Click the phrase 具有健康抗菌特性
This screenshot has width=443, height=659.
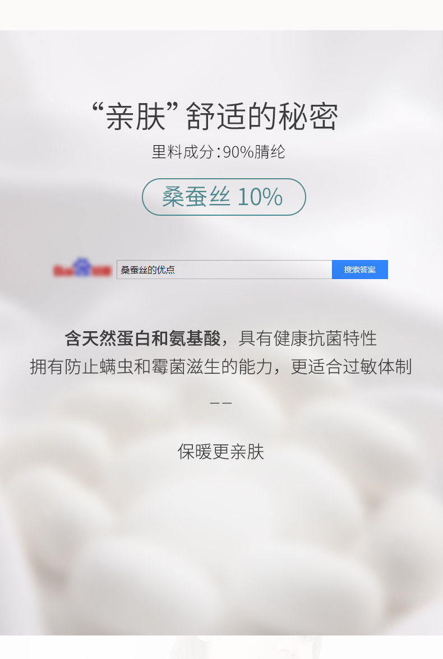tap(307, 338)
